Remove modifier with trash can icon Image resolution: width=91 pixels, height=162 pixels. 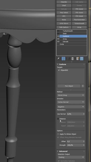(73, 59)
